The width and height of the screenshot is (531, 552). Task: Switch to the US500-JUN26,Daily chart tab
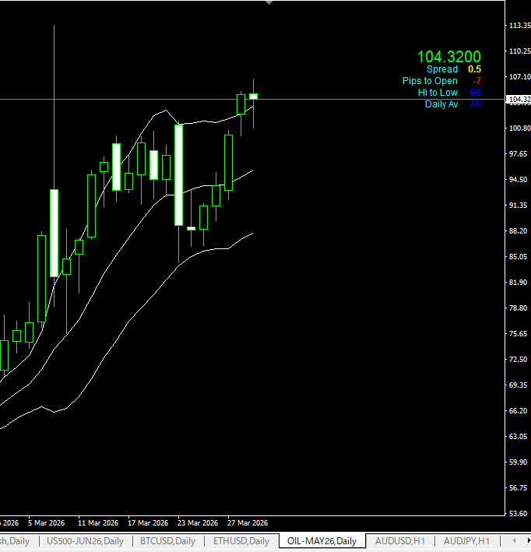tap(85, 541)
